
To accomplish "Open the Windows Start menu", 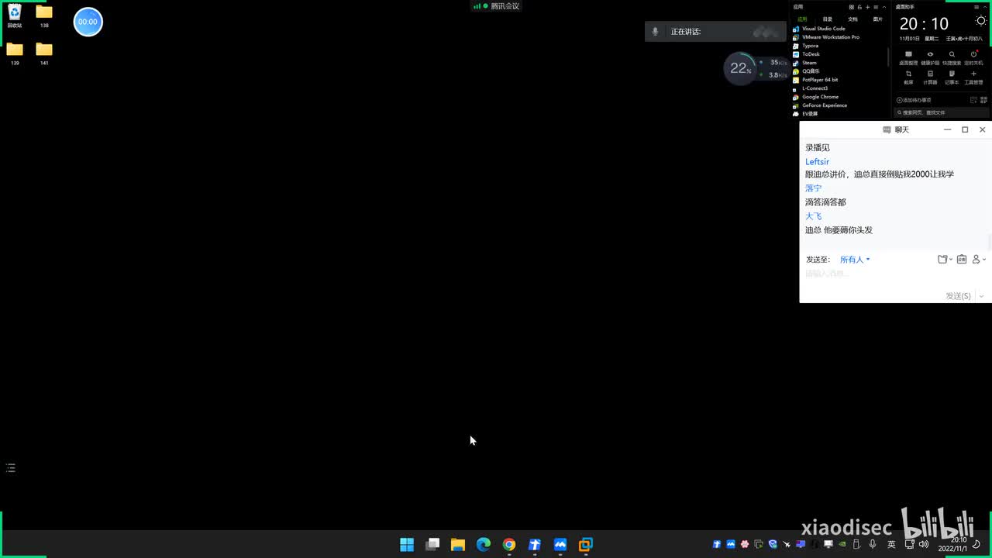I will pos(407,545).
